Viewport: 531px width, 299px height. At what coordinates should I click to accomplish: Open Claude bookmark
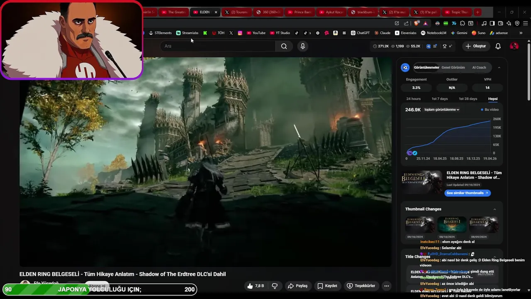pos(382,33)
